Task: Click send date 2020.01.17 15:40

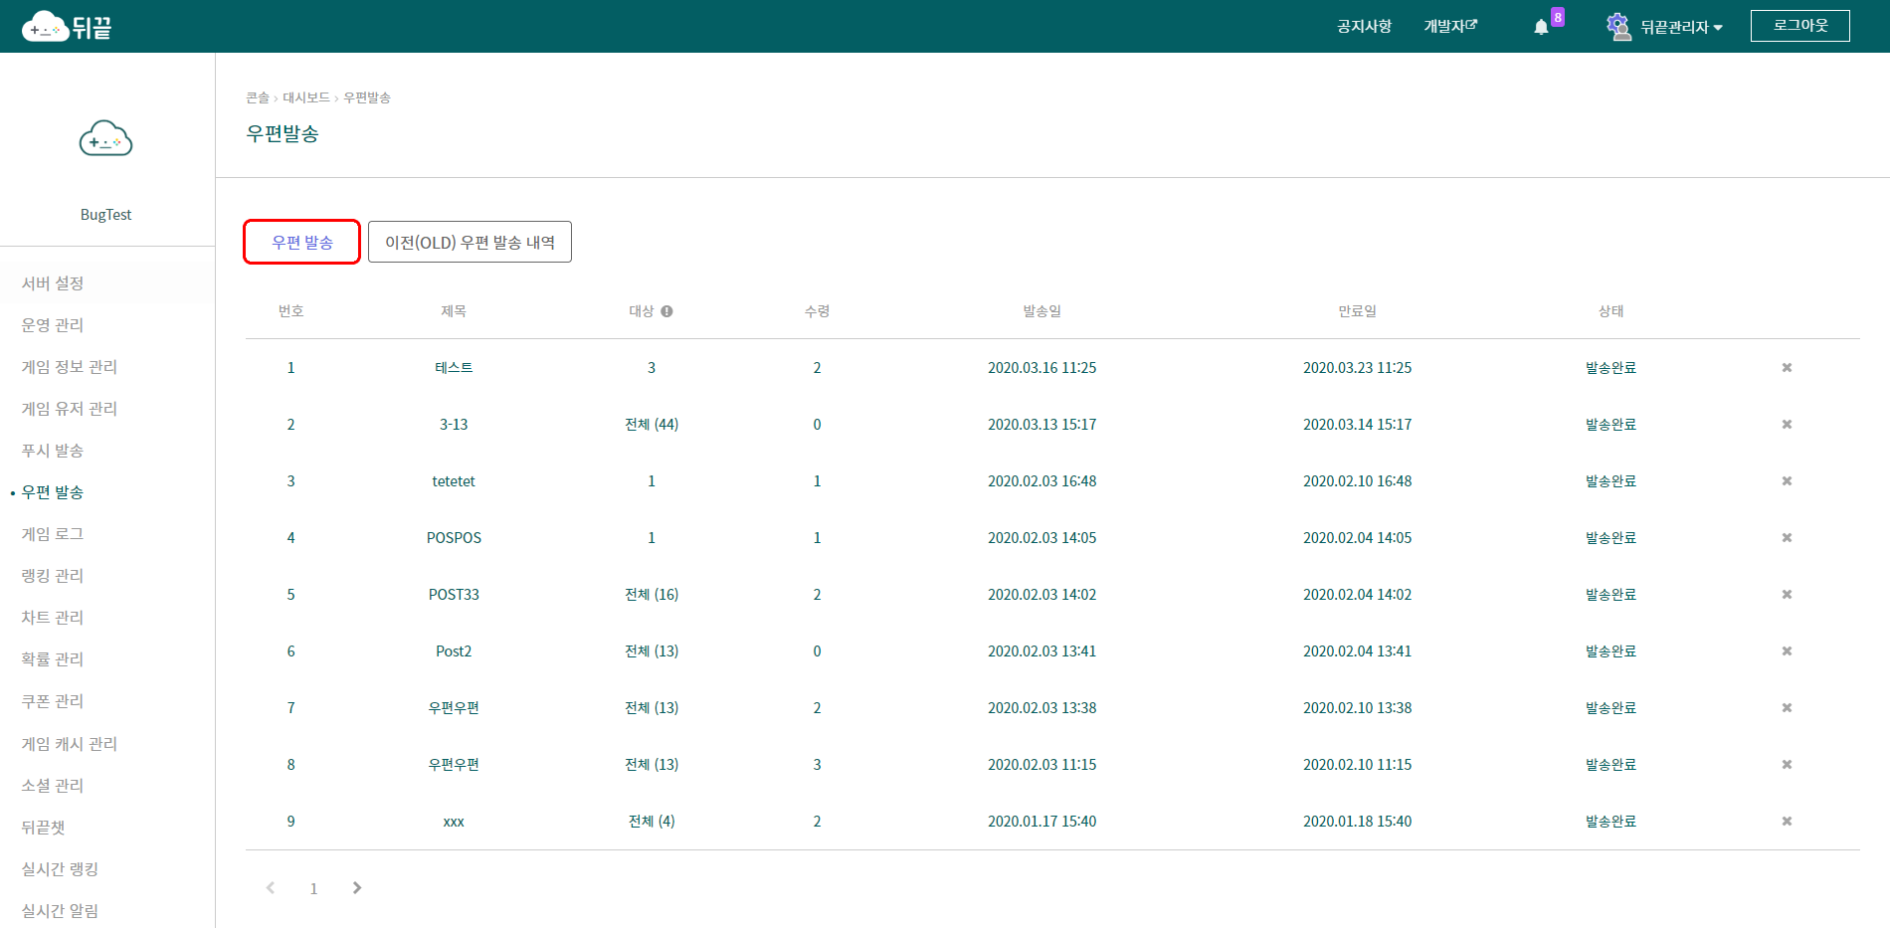Action: pyautogui.click(x=1041, y=822)
